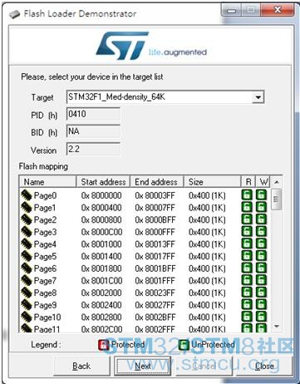
Task: Open the Target device dropdown
Action: click(x=258, y=97)
